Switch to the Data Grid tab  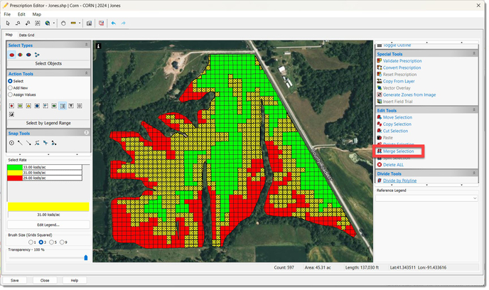click(x=26, y=35)
